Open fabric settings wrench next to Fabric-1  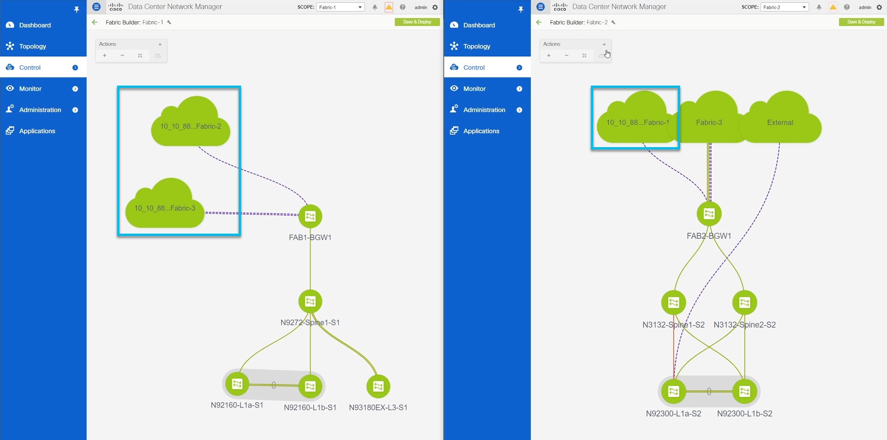click(x=169, y=22)
